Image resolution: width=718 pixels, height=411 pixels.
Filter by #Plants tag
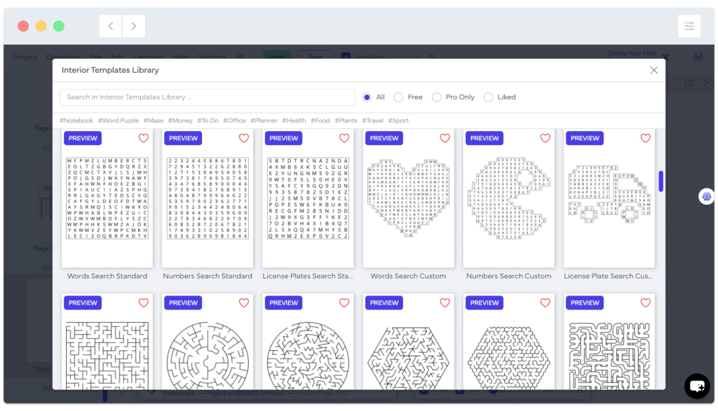point(346,120)
